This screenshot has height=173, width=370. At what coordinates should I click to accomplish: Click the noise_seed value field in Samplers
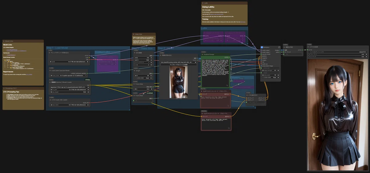pyautogui.click(x=271, y=75)
